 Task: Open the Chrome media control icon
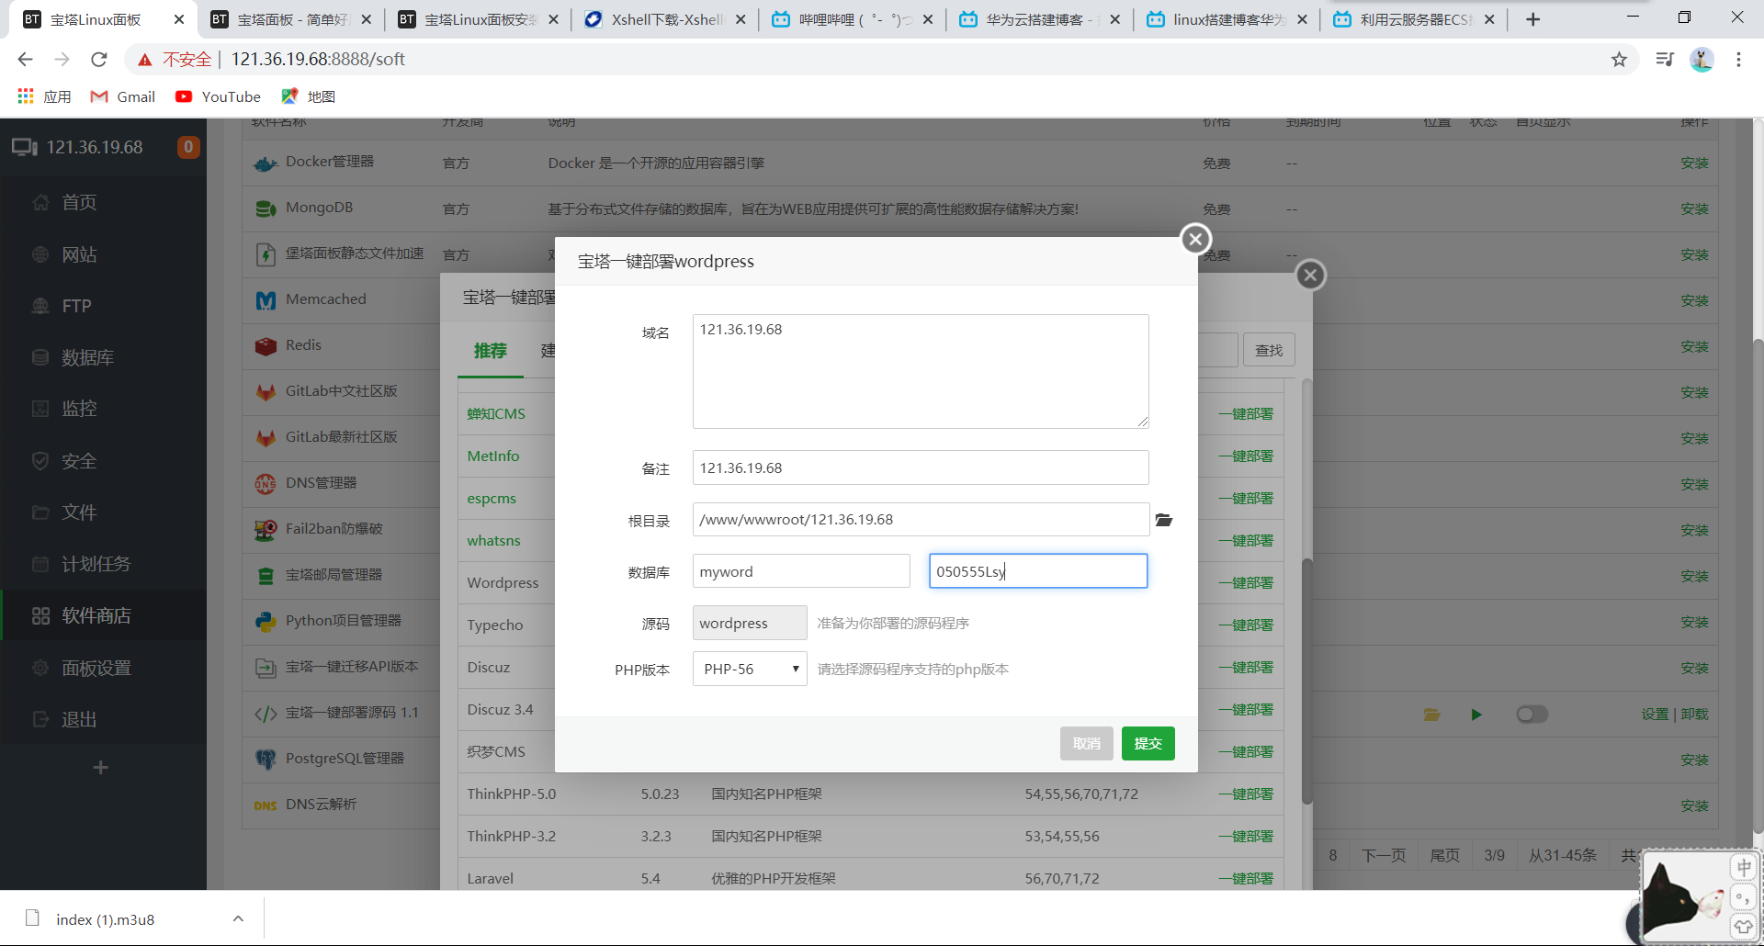click(x=1664, y=60)
